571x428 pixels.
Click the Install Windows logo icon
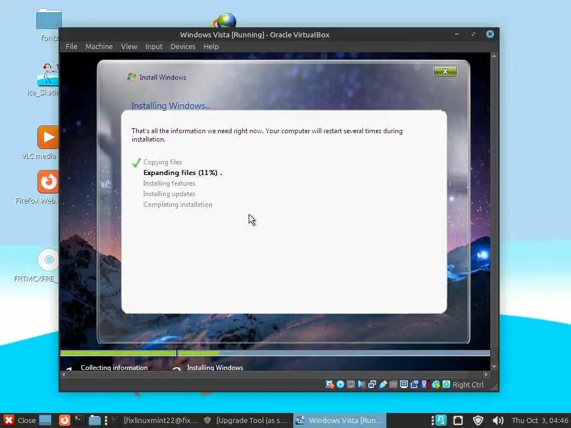(x=132, y=77)
